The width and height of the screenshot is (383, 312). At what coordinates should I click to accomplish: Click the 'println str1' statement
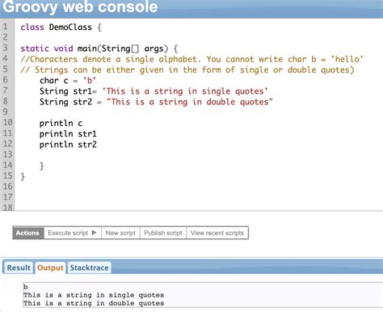coord(68,134)
